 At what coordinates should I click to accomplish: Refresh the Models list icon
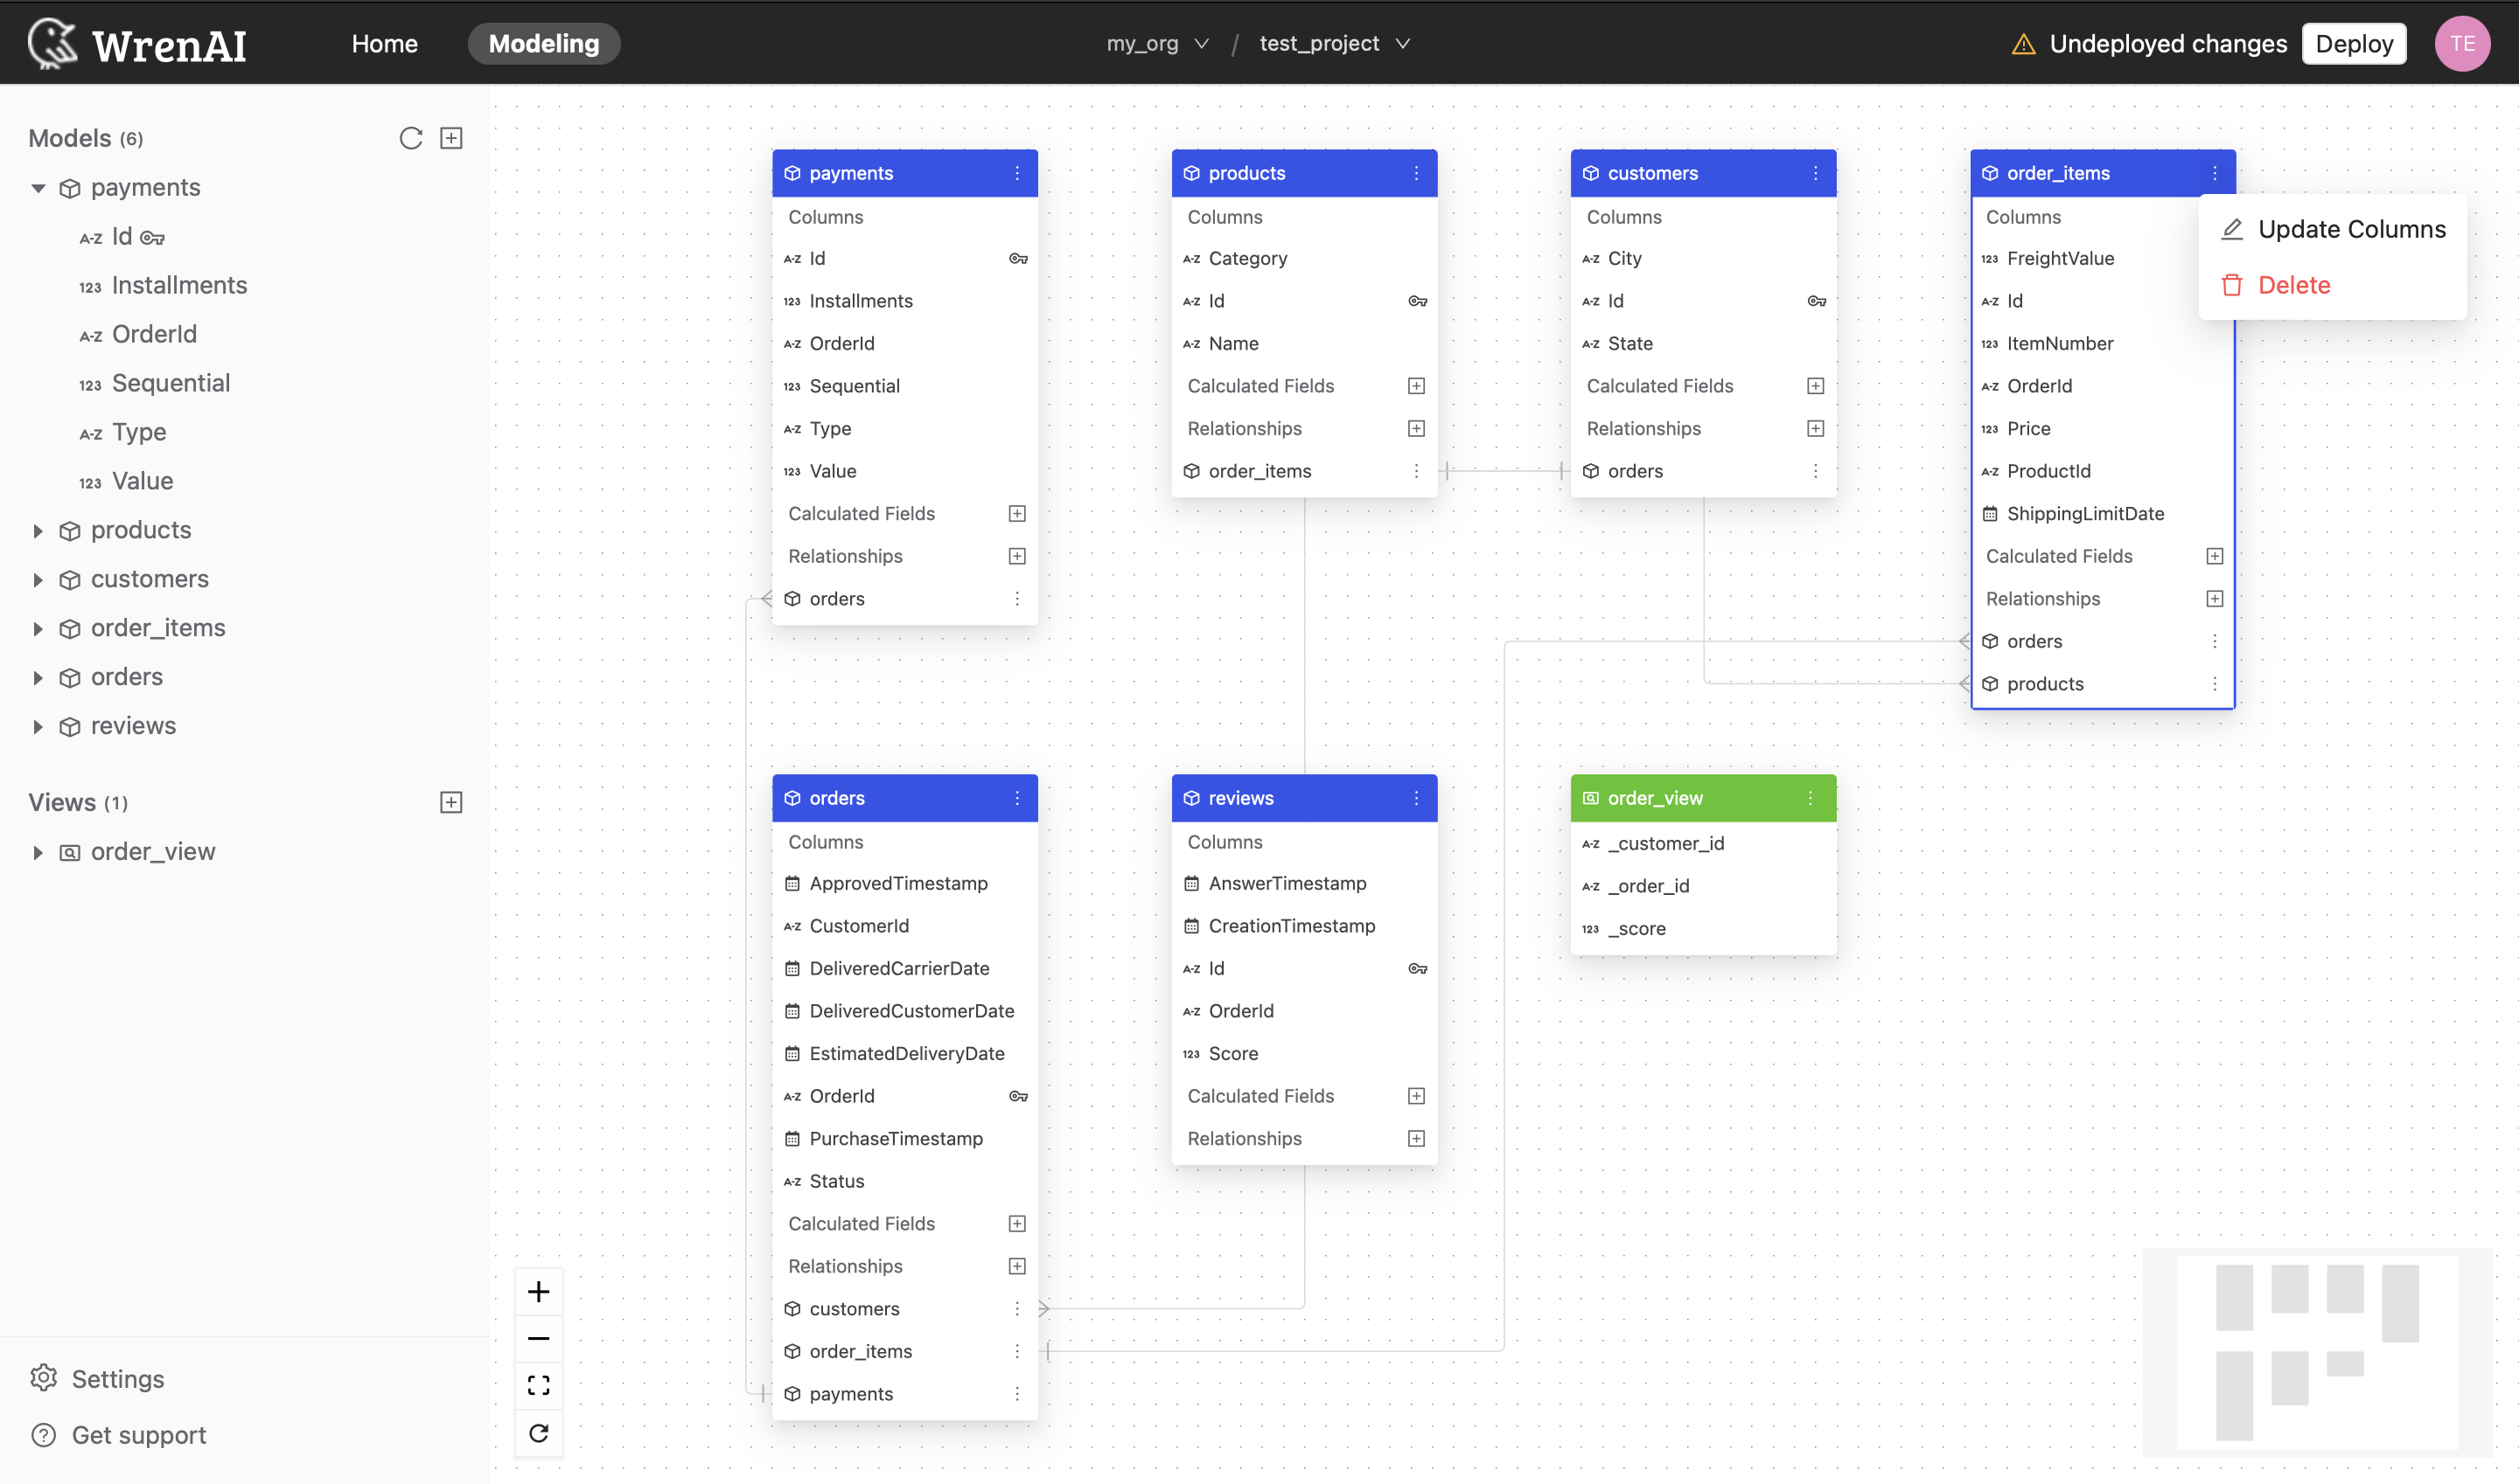point(410,138)
